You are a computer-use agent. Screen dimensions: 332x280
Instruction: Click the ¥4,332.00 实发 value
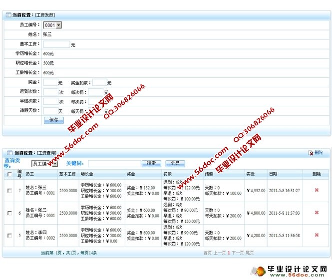[x=256, y=191]
